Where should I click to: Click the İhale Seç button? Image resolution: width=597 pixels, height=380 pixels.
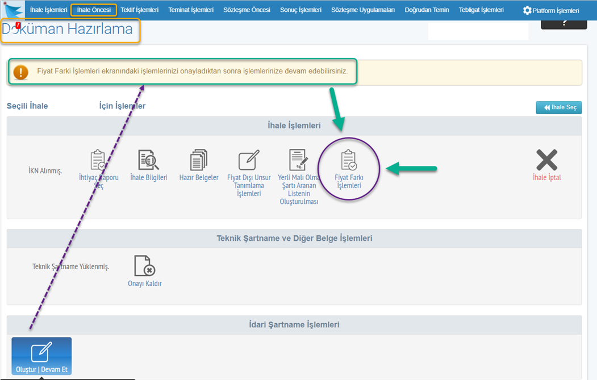[558, 107]
